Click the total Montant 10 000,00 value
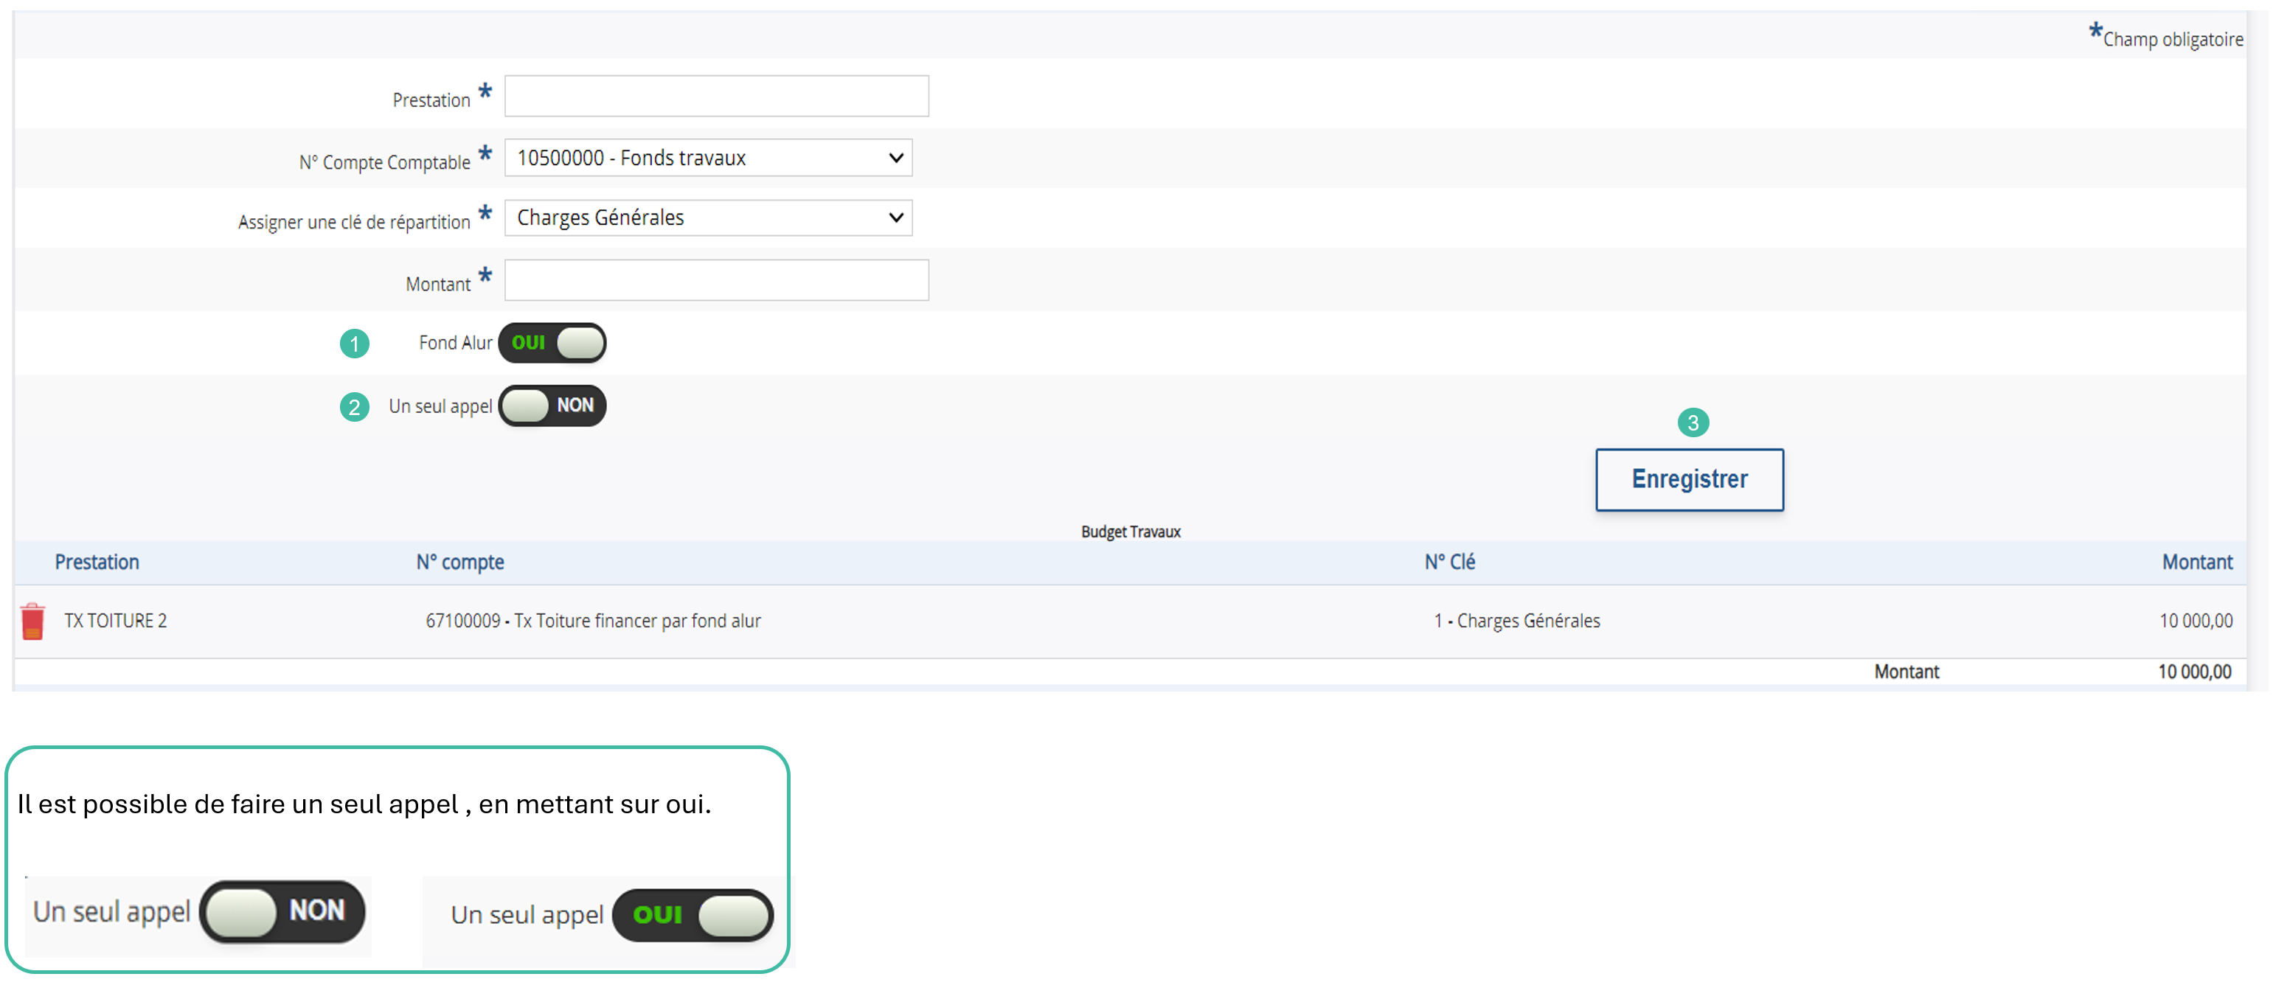 click(2195, 672)
